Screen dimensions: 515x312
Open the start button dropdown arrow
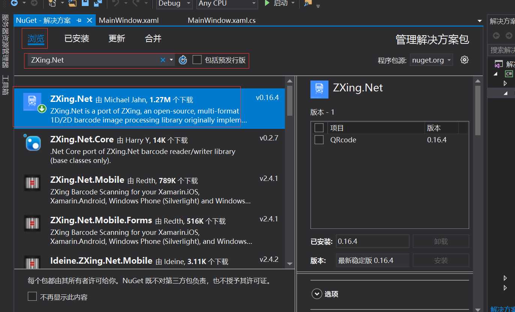click(293, 3)
